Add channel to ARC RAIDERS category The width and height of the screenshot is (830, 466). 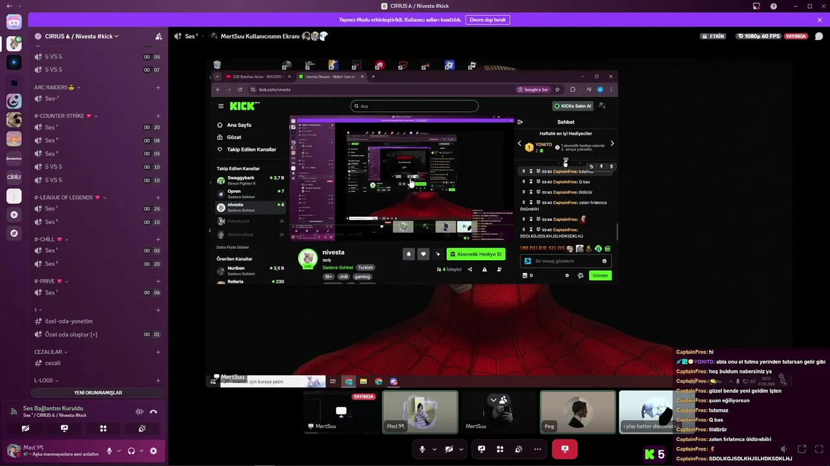click(x=158, y=87)
